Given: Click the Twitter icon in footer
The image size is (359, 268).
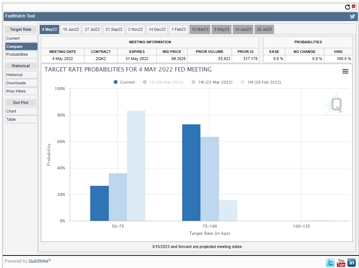Looking at the screenshot, I should (x=330, y=263).
